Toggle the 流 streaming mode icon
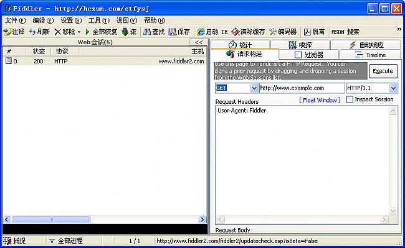 coord(125,32)
